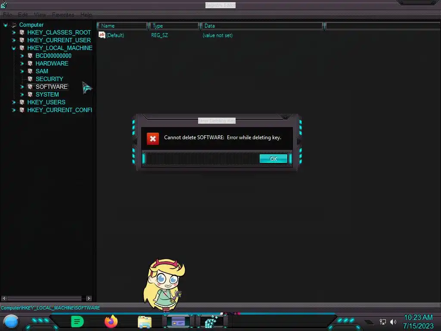Expand the BCD00000000 key arrow
This screenshot has height=331, width=441.
[x=22, y=56]
